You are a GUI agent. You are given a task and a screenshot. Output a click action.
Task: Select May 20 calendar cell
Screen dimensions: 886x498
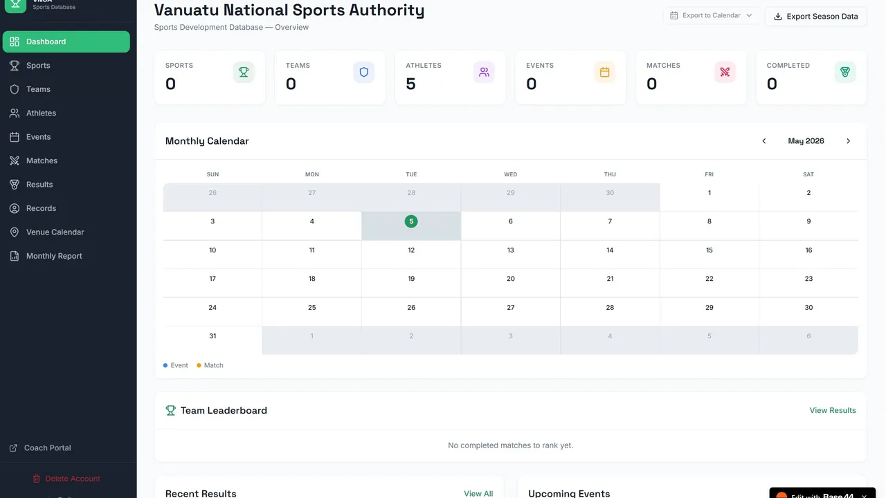511,283
